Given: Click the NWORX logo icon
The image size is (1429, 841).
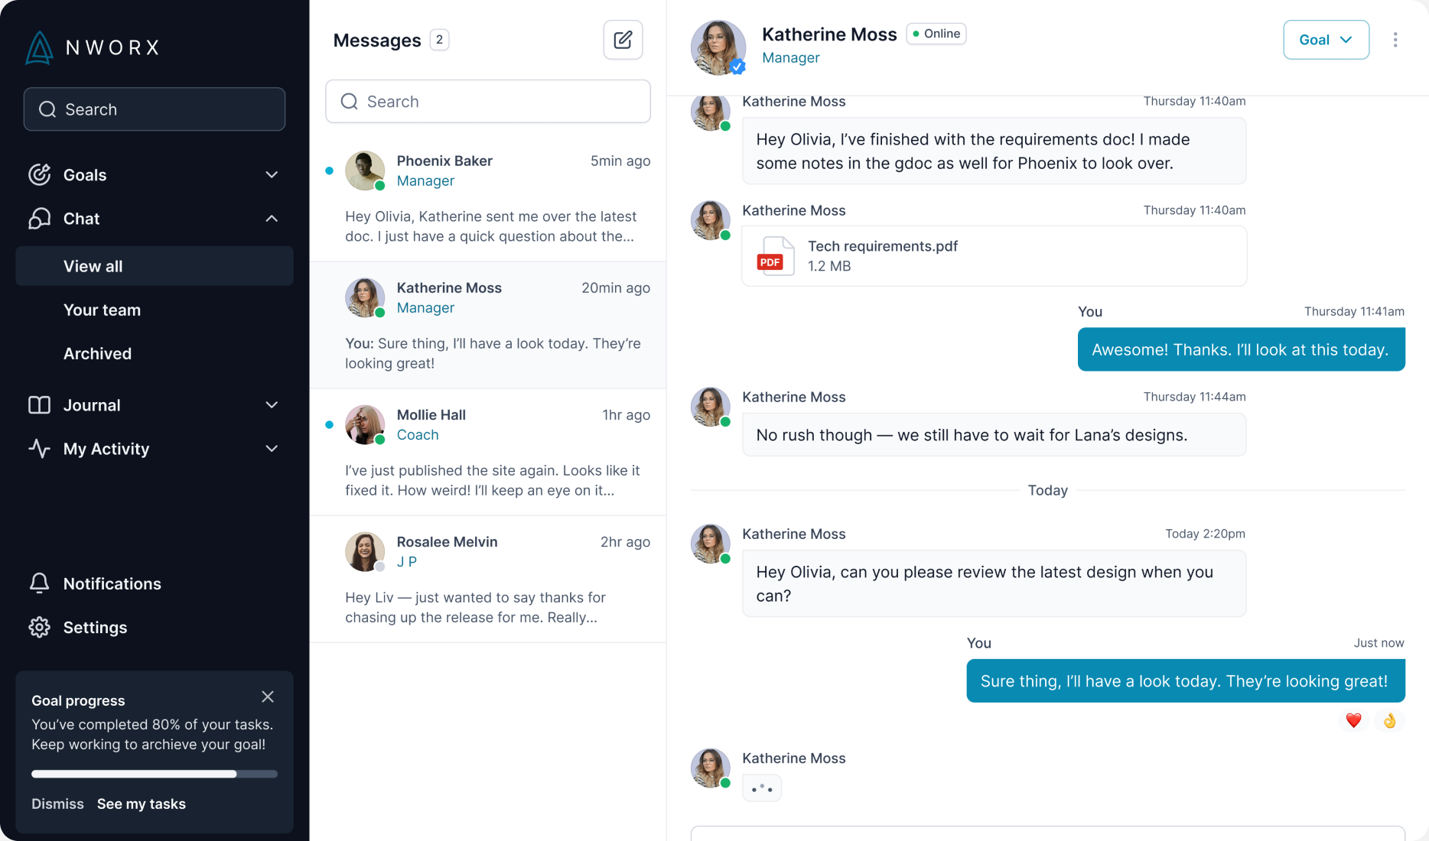Looking at the screenshot, I should pos(39,47).
